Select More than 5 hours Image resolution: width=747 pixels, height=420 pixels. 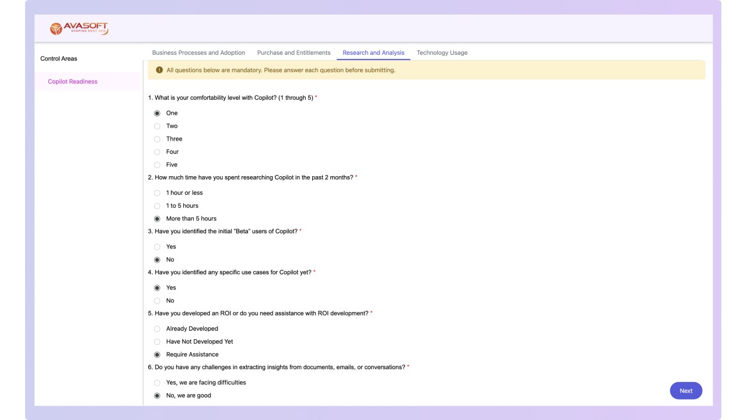coord(157,219)
